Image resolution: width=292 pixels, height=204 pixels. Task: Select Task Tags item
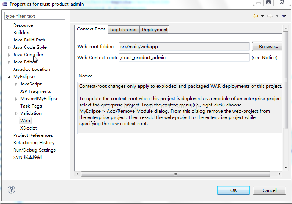point(31,106)
